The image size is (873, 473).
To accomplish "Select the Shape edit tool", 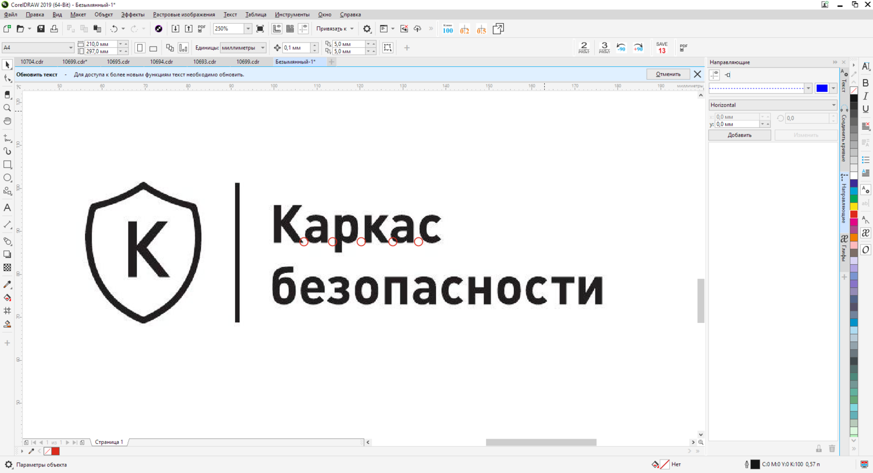I will (8, 79).
